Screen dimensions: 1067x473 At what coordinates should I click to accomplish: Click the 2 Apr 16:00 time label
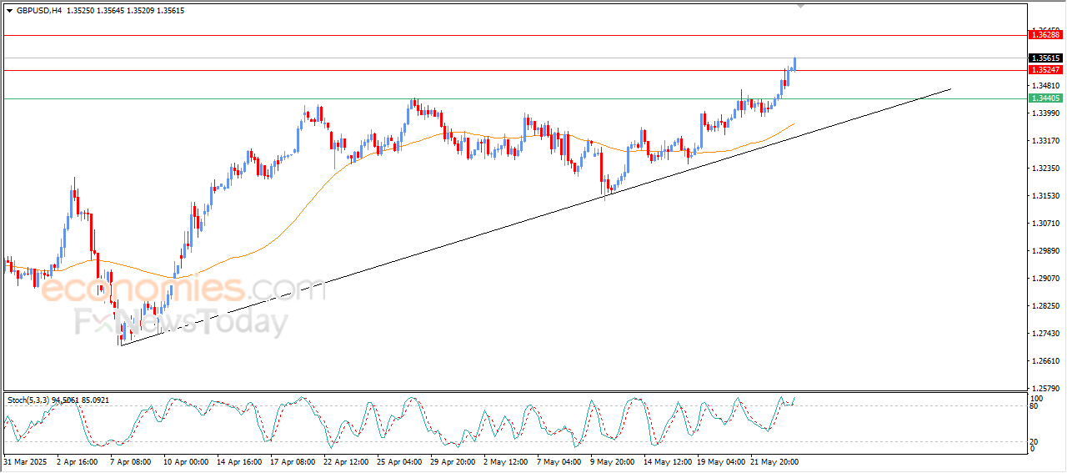[77, 461]
